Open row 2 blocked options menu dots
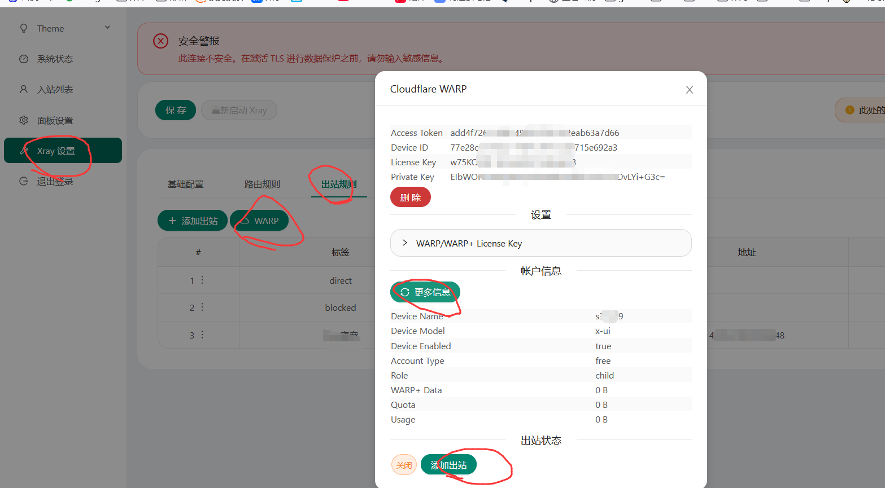 pos(202,307)
